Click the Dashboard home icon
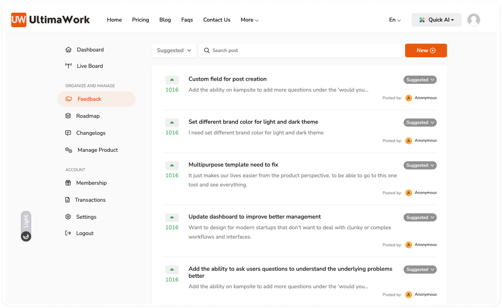 point(68,50)
